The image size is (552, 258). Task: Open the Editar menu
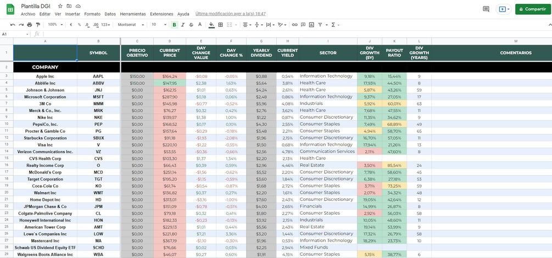[x=44, y=14]
